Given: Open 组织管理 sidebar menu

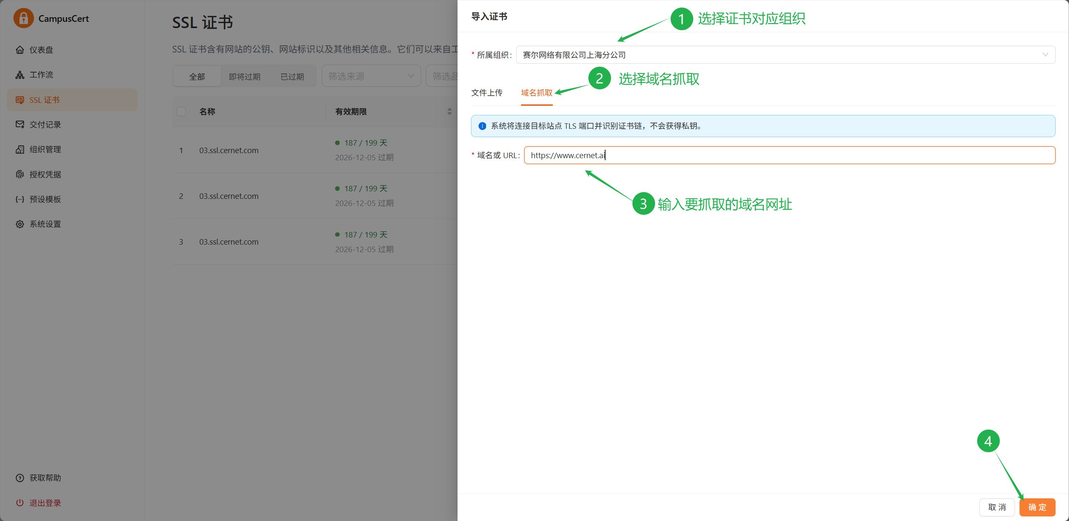Looking at the screenshot, I should 72,149.
